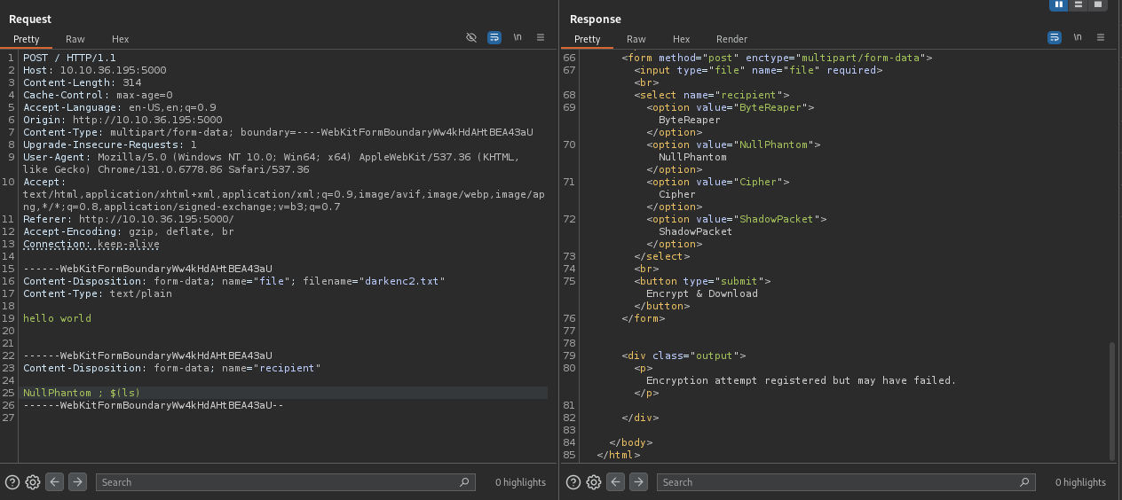Click the Response panel search input field
Screen dimensions: 1122x500
(x=839, y=482)
